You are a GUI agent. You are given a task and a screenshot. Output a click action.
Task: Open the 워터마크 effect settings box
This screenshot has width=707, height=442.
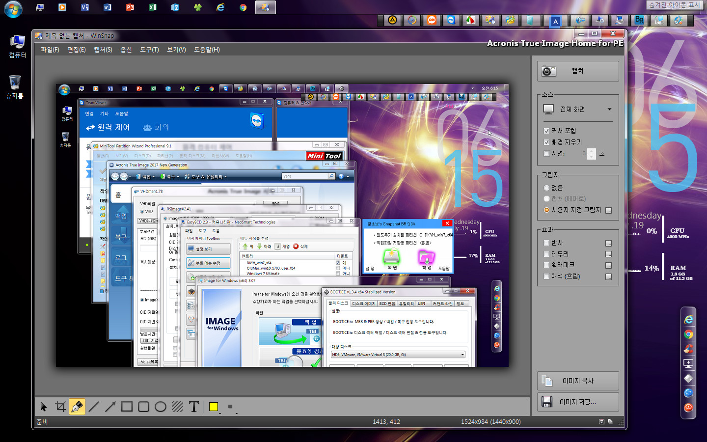click(609, 265)
